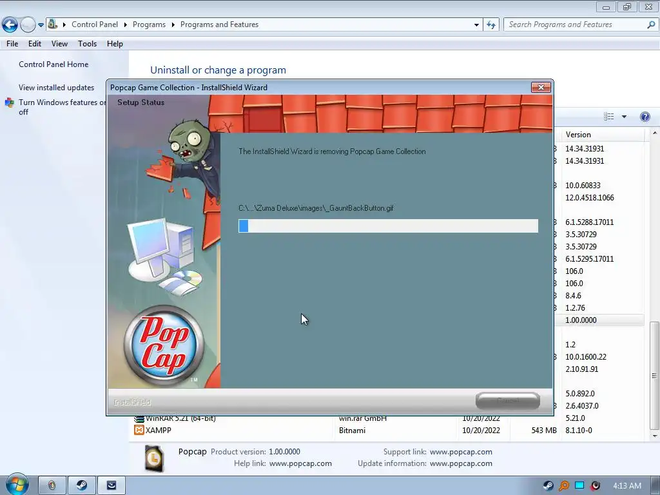Open the File menu
Viewport: 660px width, 495px height.
pyautogui.click(x=12, y=44)
